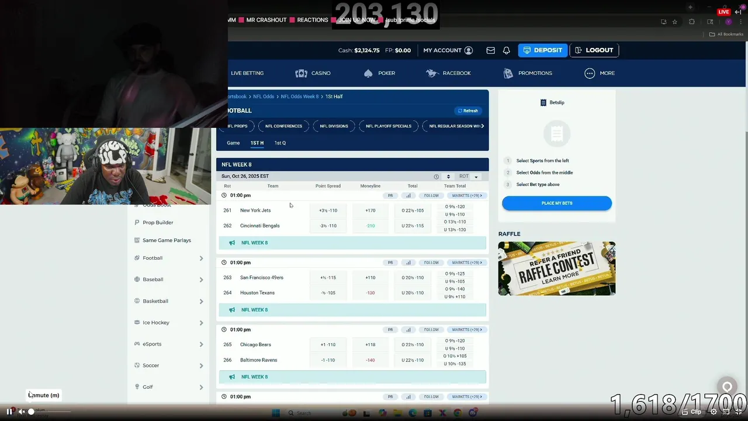
Task: Click the Same Game Parlays sidebar icon
Action: tap(137, 240)
